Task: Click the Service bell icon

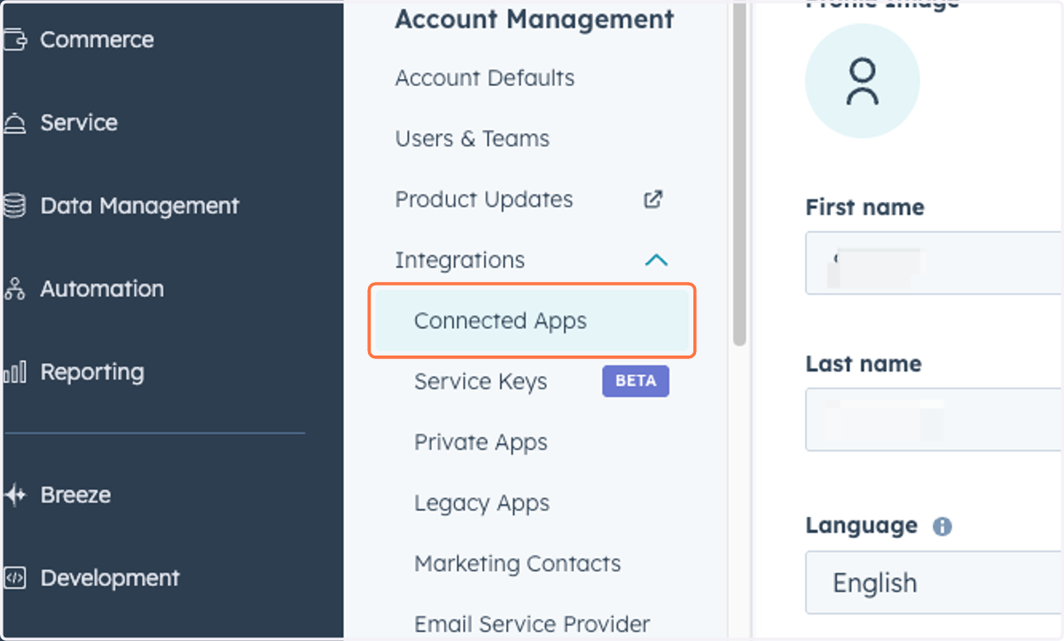Action: (x=14, y=122)
